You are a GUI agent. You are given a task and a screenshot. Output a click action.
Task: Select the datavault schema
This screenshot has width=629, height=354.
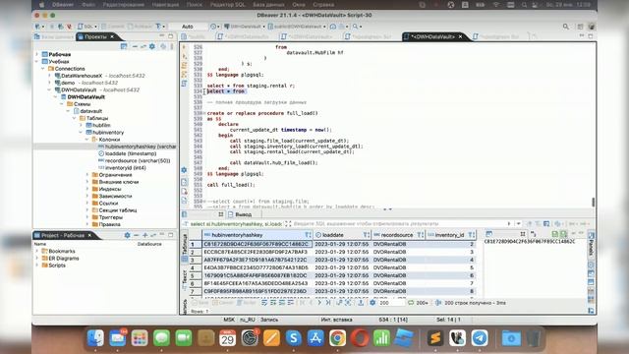87,111
